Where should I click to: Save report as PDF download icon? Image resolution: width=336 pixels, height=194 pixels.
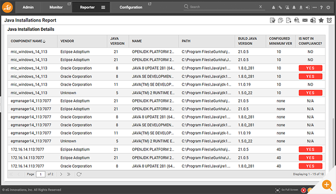click(289, 20)
